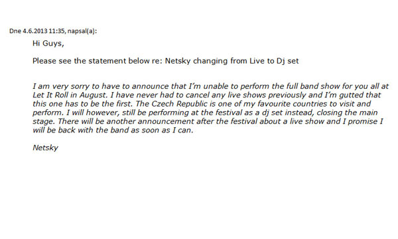398x239 pixels.
Task: Click the word 'napsal(a):' in header
Action: pyautogui.click(x=82, y=31)
